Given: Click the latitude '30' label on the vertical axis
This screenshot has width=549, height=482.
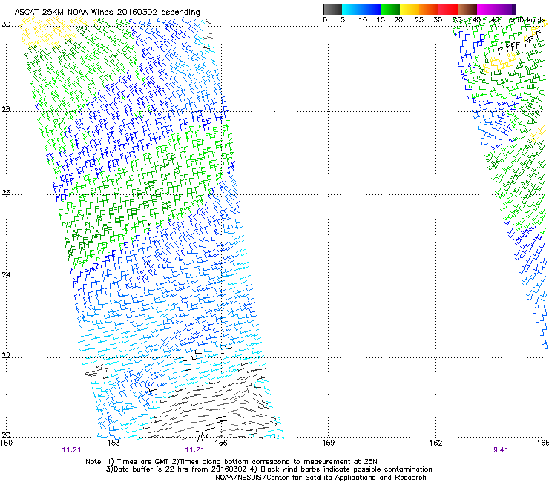Looking at the screenshot, I should 6,24.
